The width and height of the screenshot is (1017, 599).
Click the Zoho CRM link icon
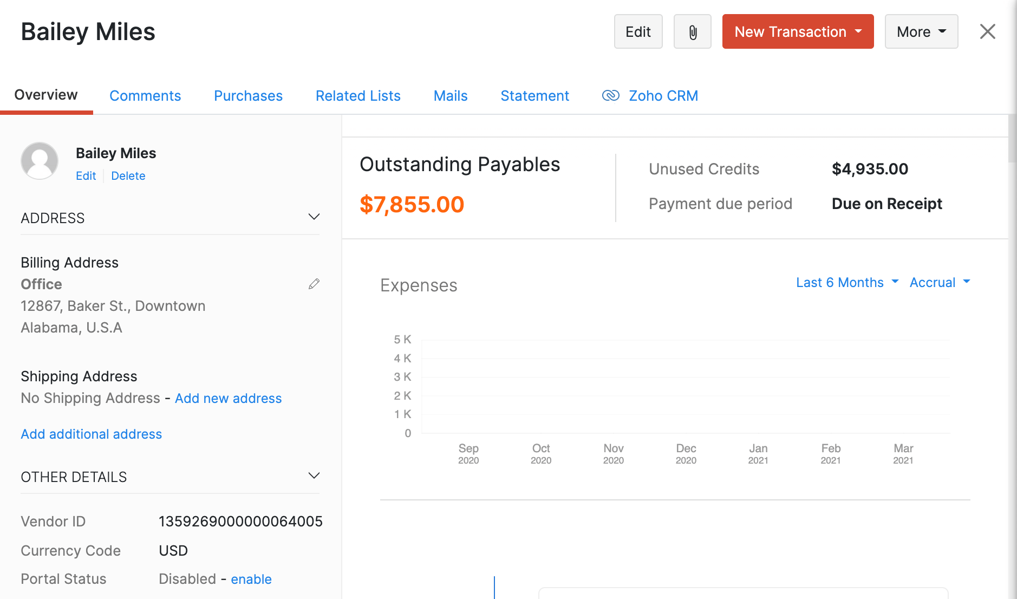coord(610,96)
